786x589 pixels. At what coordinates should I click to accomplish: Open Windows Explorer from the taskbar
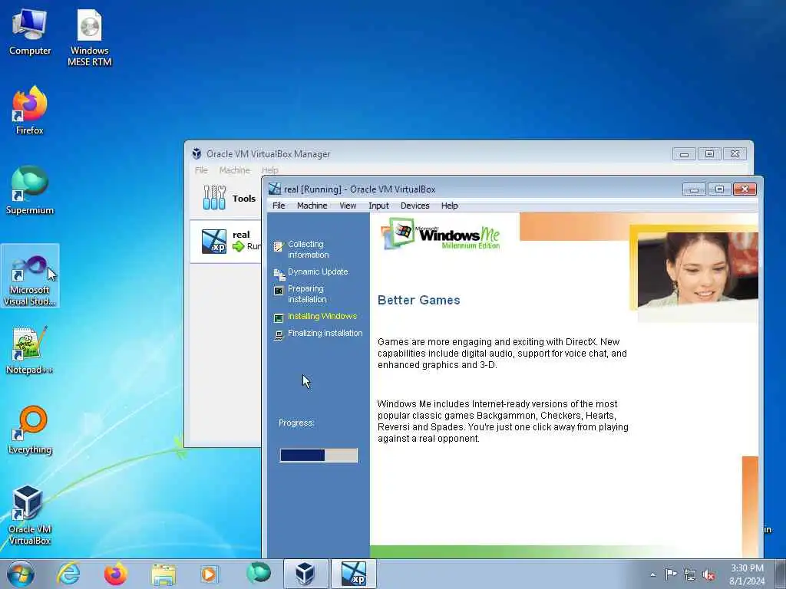(163, 574)
